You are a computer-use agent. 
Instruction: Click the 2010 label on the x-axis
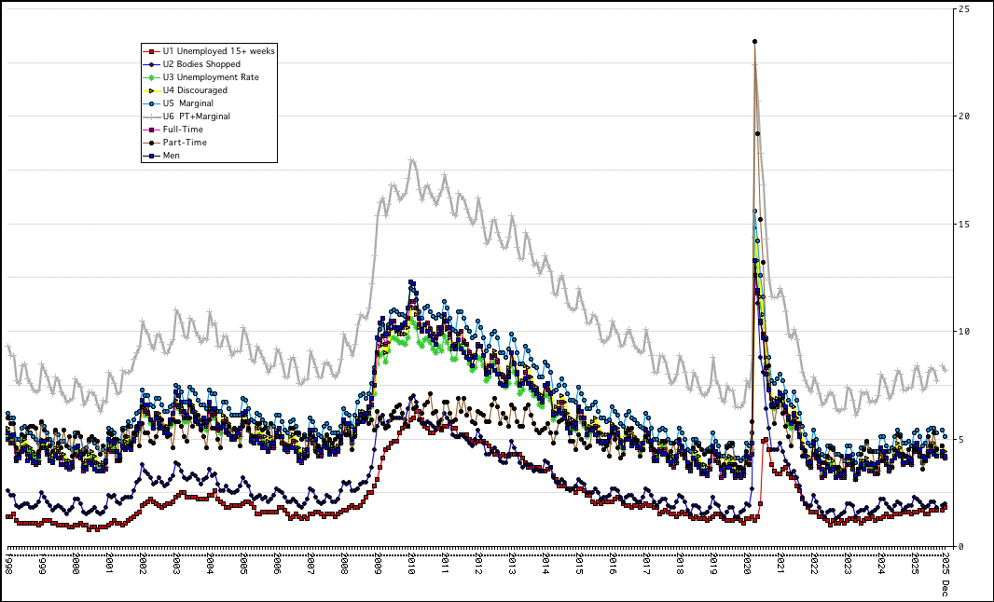click(412, 565)
